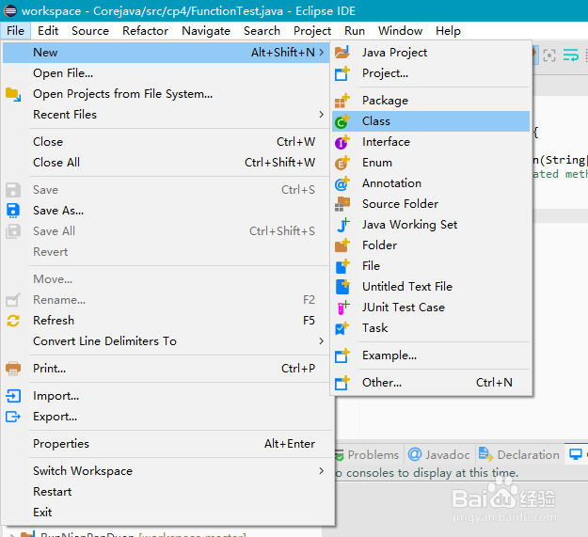Select Close in the File menu
Screen dimensions: 588x537
click(166, 142)
